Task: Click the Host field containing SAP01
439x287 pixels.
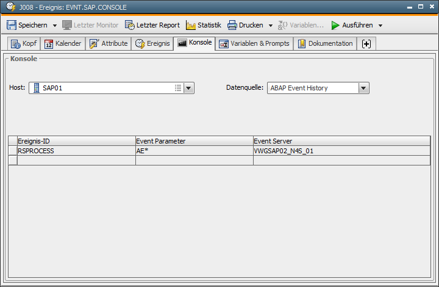Action: 112,88
